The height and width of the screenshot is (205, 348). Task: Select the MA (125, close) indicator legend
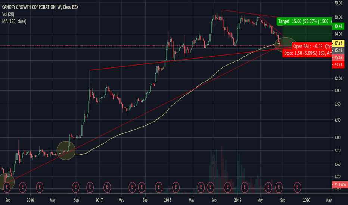tap(14, 21)
